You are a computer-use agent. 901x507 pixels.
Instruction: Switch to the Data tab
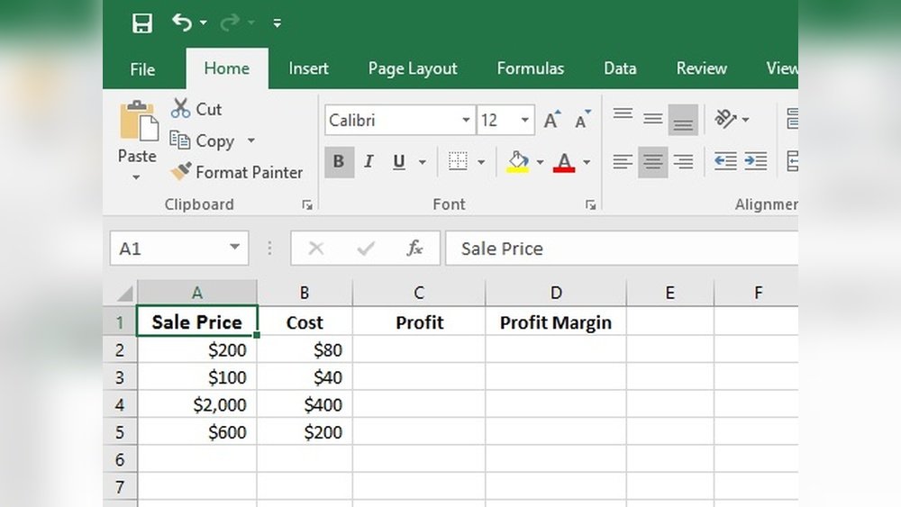point(620,68)
